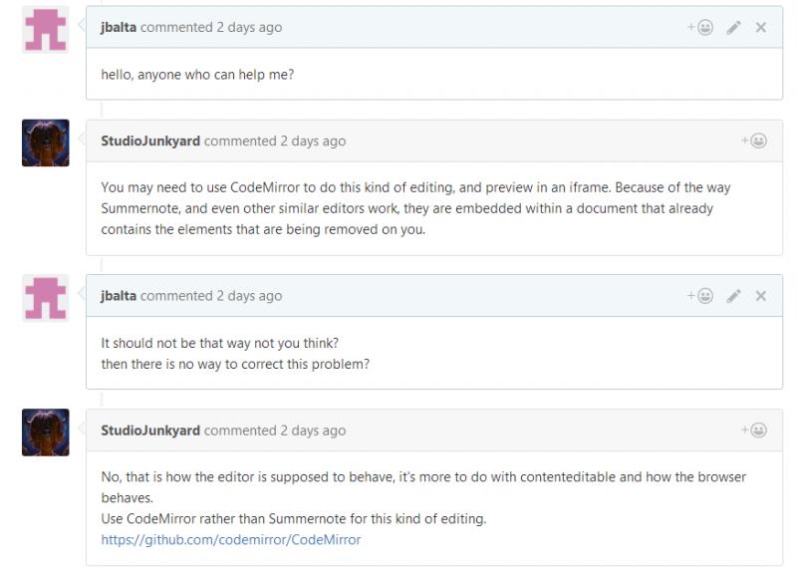Click jbalta's pink avatar beside first comment
This screenshot has width=797, height=569.
(45, 30)
